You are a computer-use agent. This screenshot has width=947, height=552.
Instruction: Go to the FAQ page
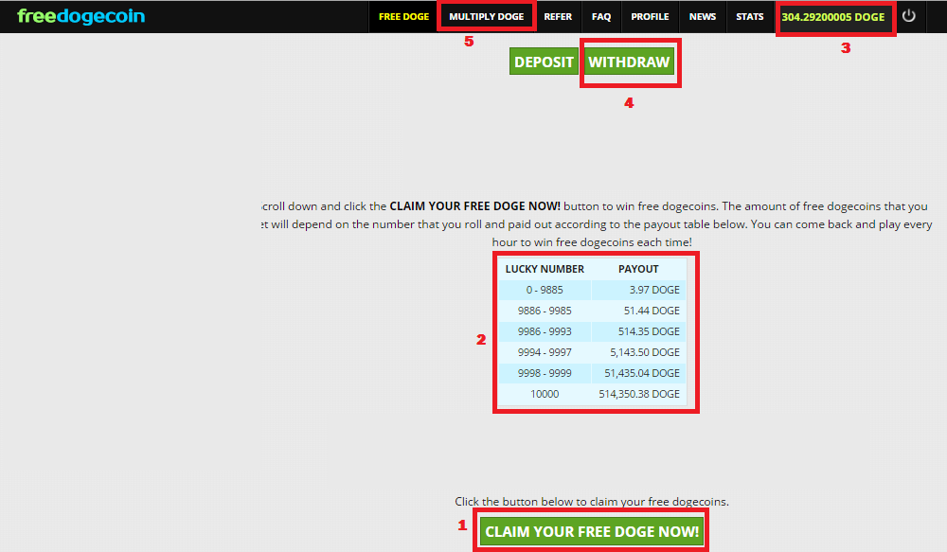point(601,17)
